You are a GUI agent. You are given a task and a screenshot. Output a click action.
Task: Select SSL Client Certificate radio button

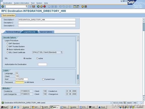pyautogui.click(x=8, y=52)
